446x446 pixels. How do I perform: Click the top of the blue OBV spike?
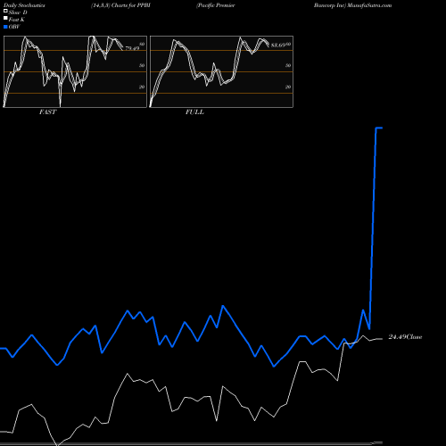tap(379, 128)
